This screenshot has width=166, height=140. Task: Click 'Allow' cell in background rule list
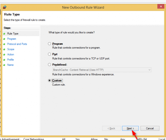(94, 139)
